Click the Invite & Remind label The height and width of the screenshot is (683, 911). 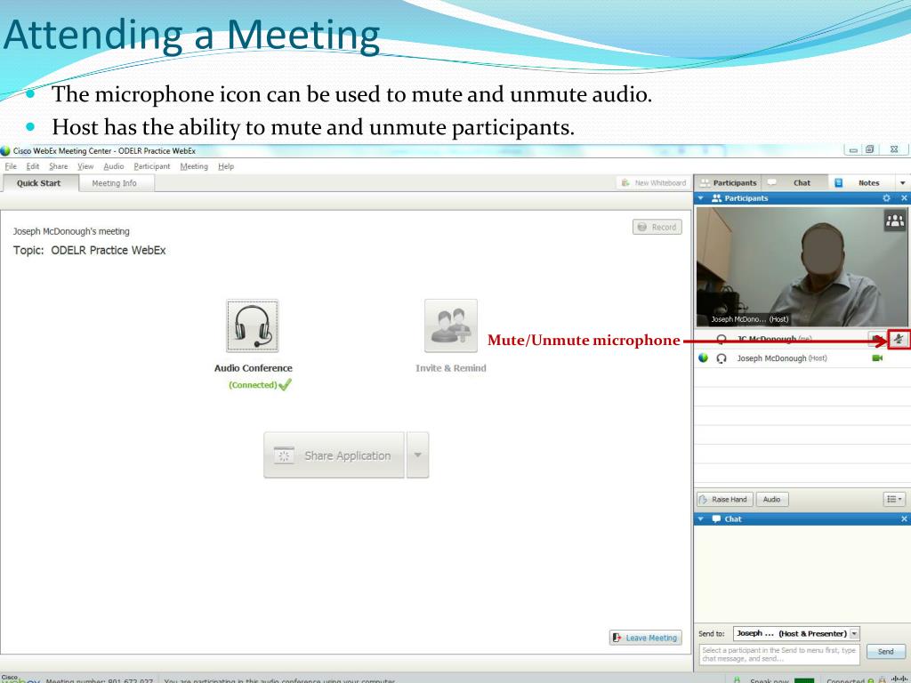451,367
